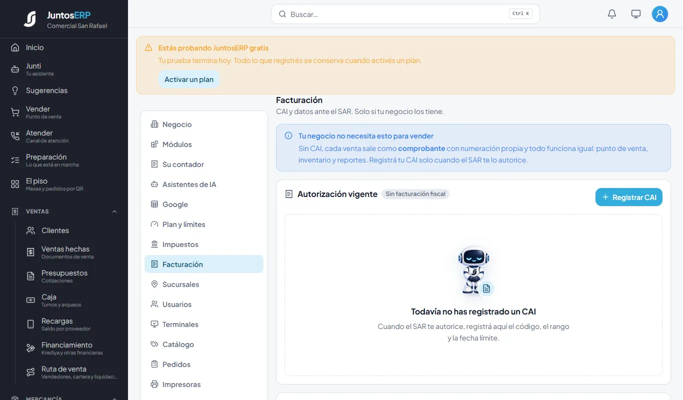
Task: Click the Inicio house icon
Action: 15,47
